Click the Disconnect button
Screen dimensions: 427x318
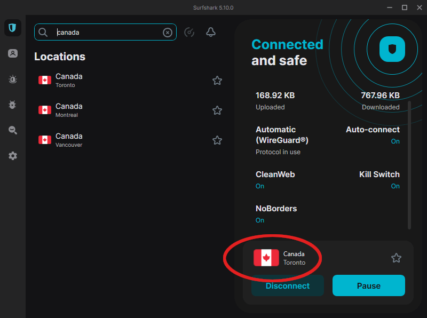tap(288, 285)
